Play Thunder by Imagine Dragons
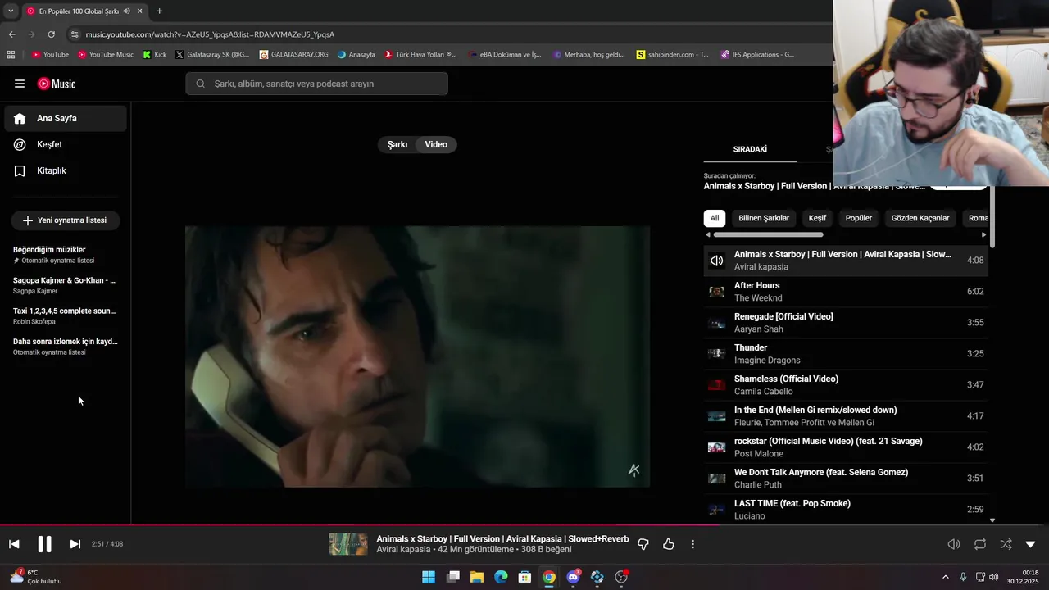The height and width of the screenshot is (590, 1049). tap(846, 354)
